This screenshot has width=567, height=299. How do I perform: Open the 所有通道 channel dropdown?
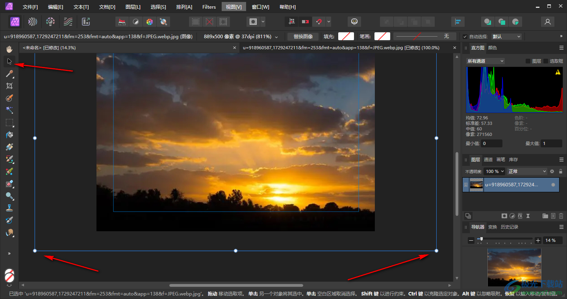point(485,61)
